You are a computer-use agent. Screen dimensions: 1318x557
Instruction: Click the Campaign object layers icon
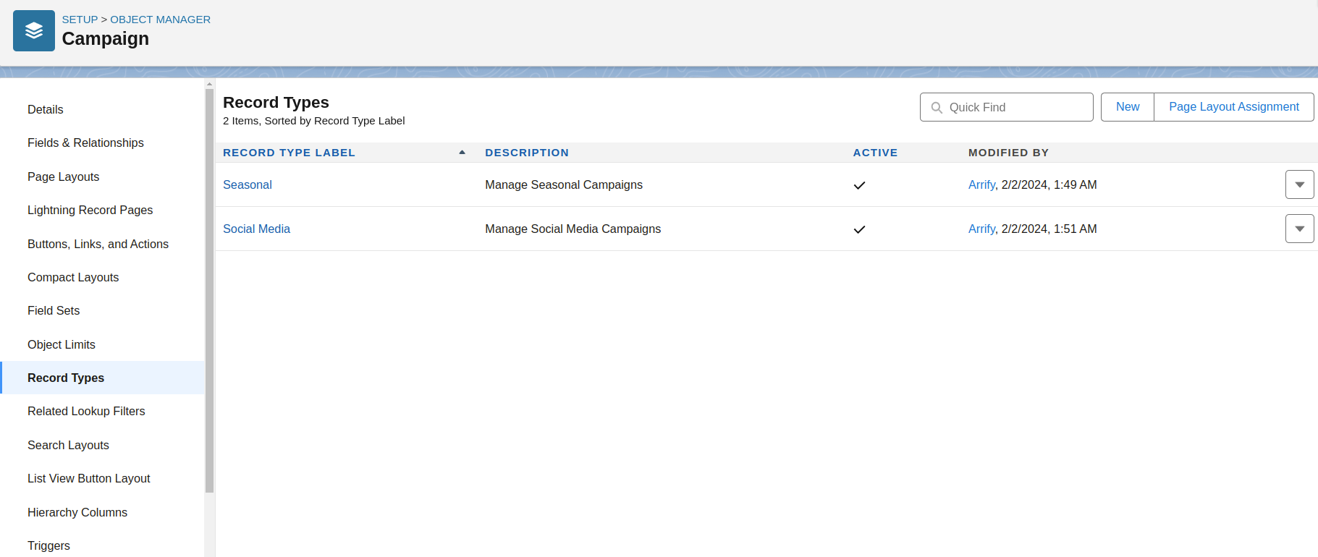(x=34, y=30)
